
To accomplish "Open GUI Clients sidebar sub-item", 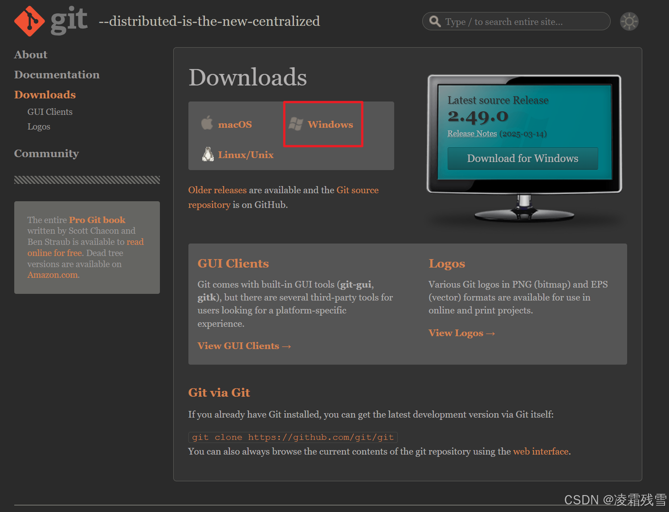I will (50, 112).
